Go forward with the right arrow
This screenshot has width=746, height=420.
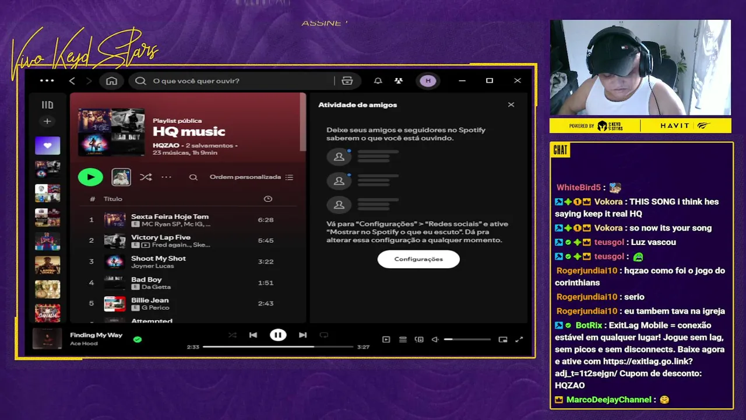click(89, 80)
